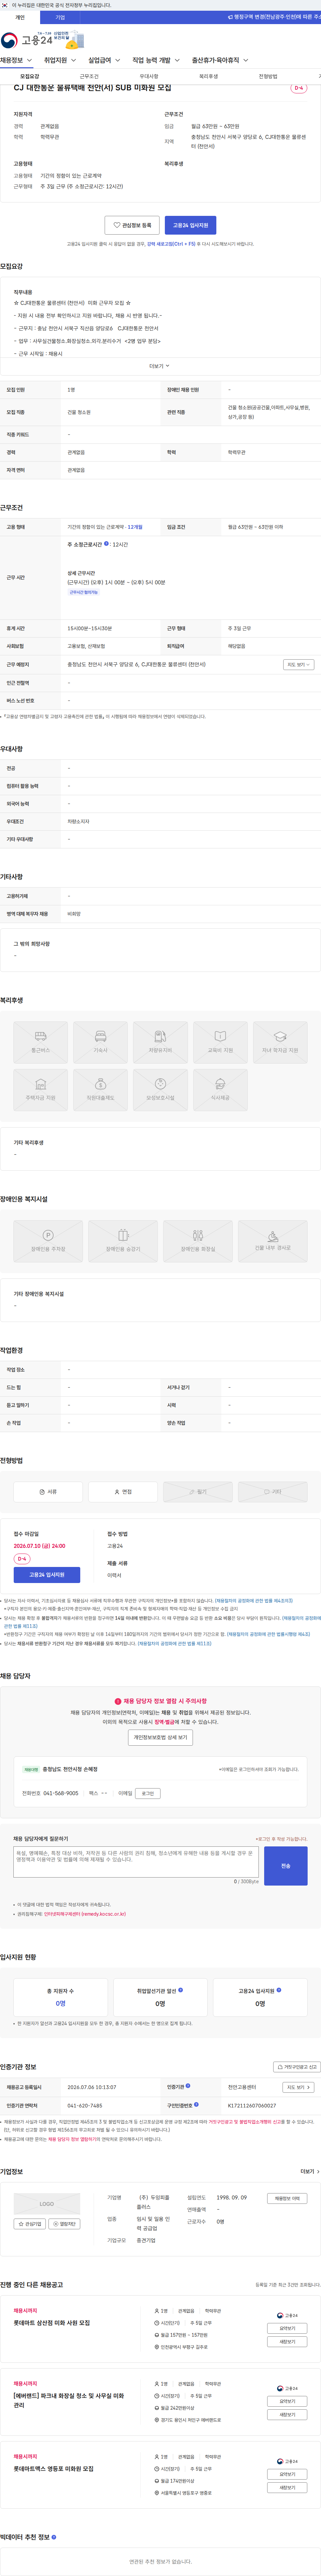Click the 기숙사 benefit icon
Viewport: 321px width, 2576px height.
(100, 1042)
